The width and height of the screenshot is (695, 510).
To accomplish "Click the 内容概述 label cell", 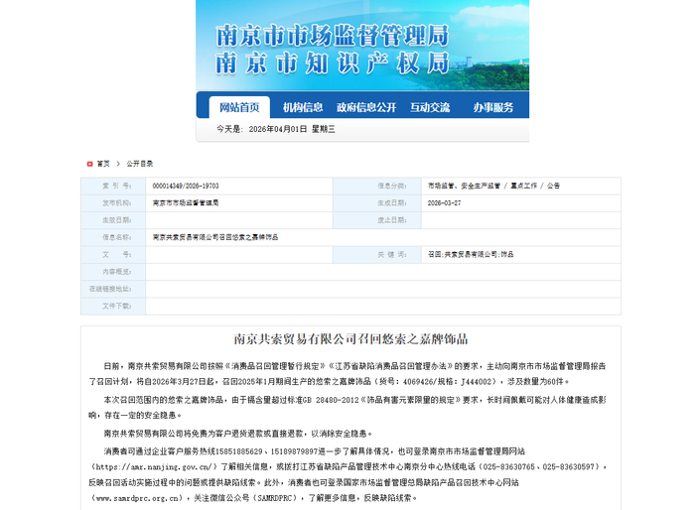I will (x=113, y=272).
